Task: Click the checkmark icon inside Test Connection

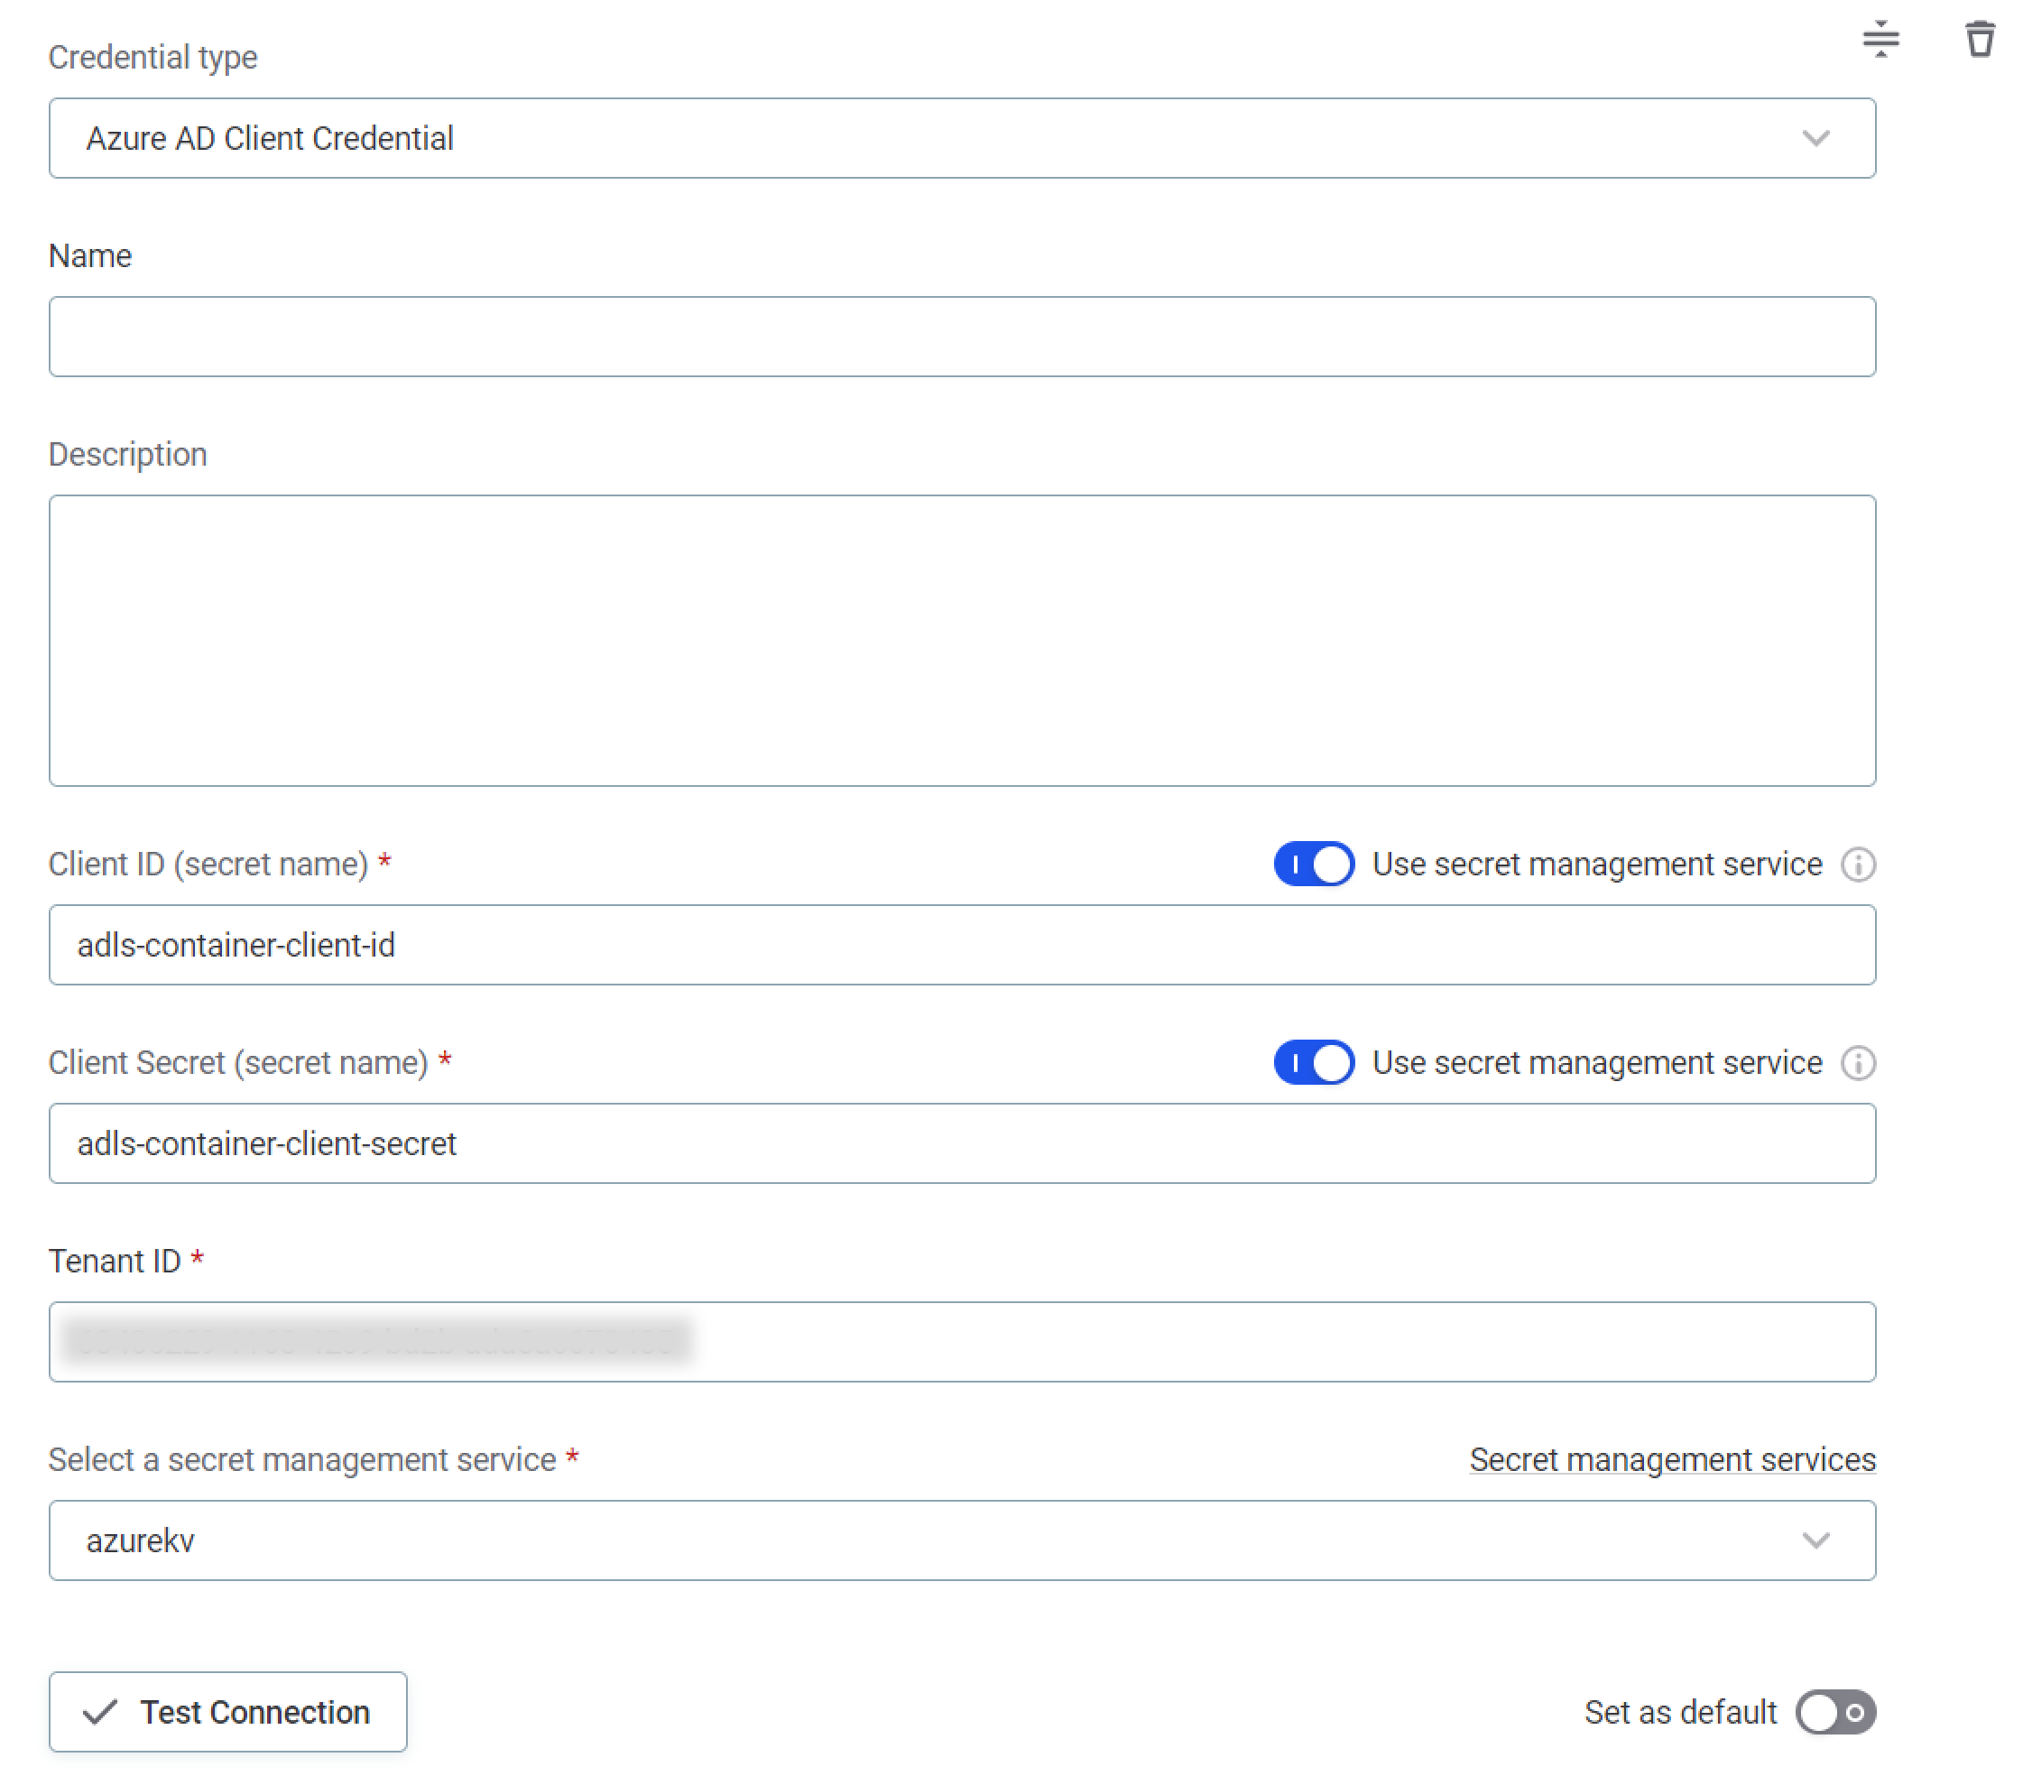Action: pyautogui.click(x=100, y=1712)
